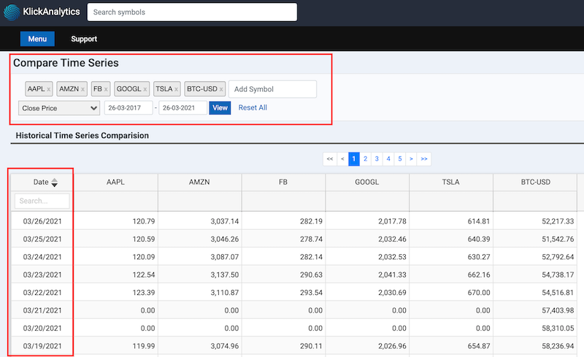Select the 03/23/2021 date cell
Viewport: 584px width, 357px height.
click(42, 275)
